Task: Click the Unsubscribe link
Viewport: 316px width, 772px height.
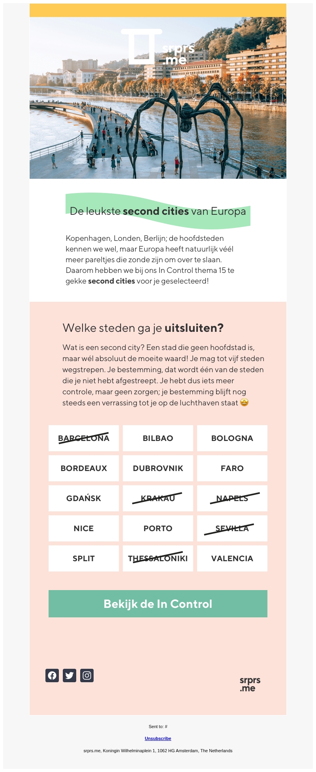Action: click(158, 738)
